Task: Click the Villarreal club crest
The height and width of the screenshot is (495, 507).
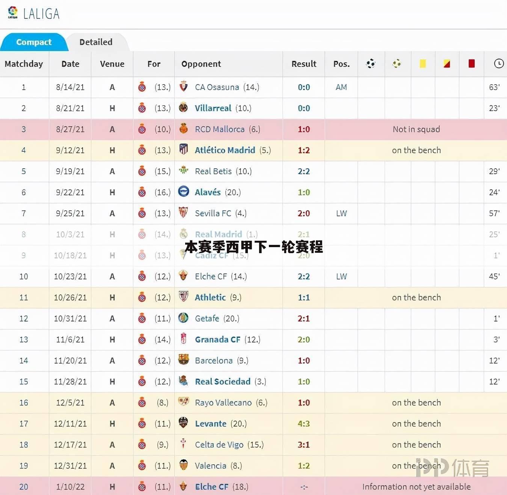Action: coord(183,108)
